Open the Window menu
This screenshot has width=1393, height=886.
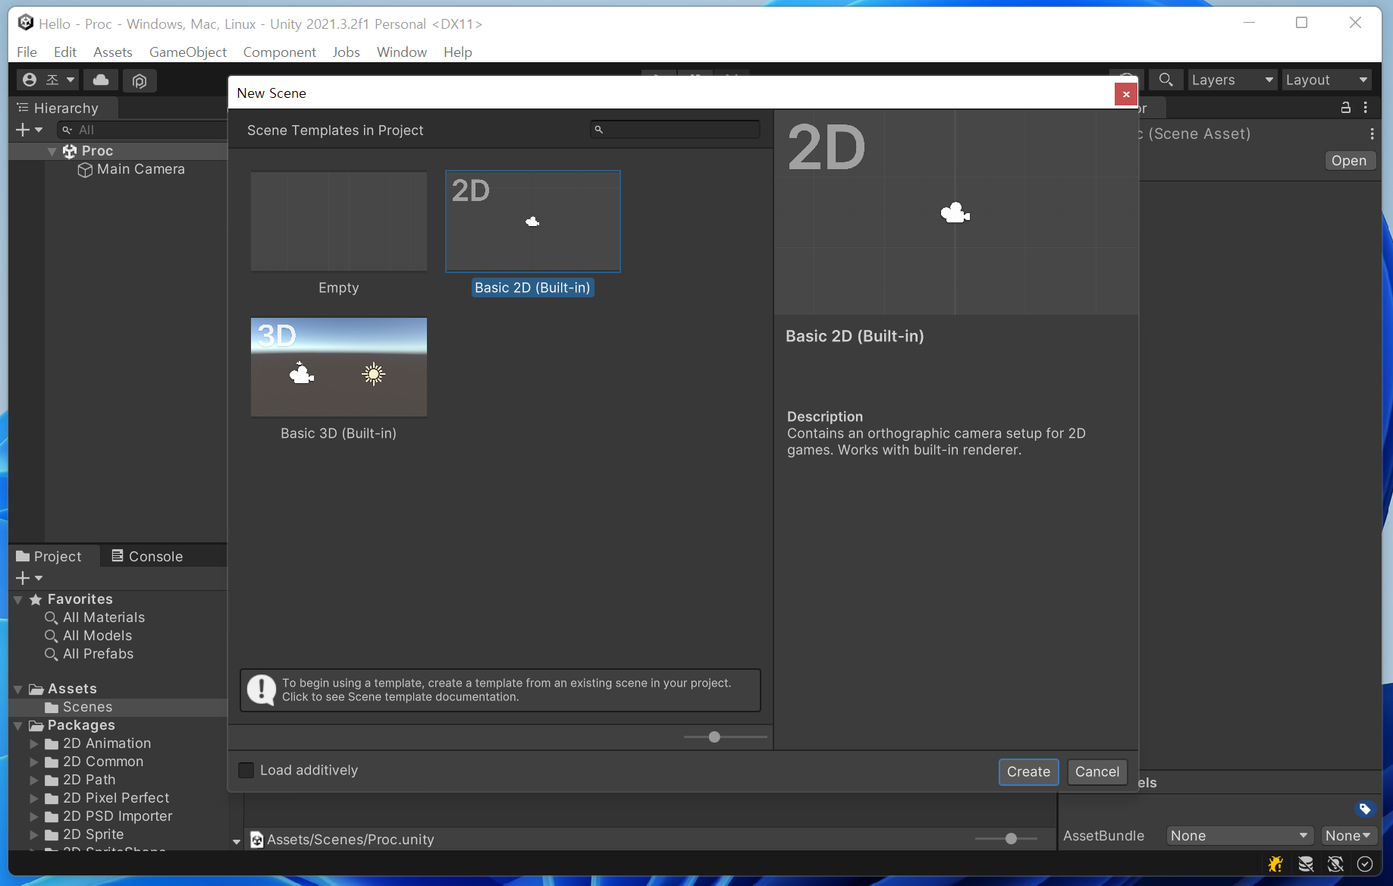[x=402, y=52]
